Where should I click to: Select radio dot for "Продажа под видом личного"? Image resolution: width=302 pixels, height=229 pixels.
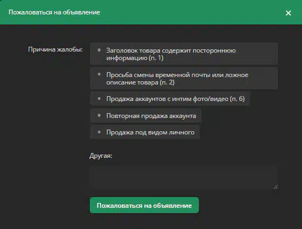[x=99, y=132]
